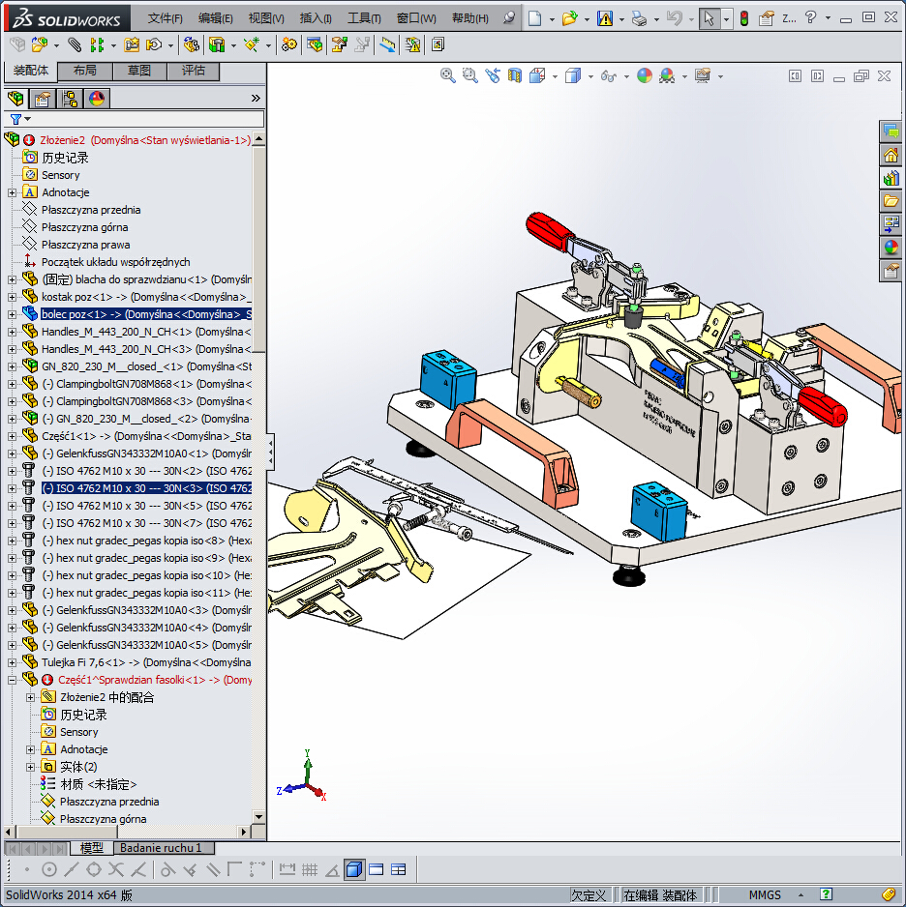906x907 pixels.
Task: Open File Explorer folder icon in task pane
Action: pyautogui.click(x=891, y=201)
